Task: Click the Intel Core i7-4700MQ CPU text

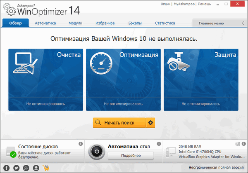Action: pos(200,152)
